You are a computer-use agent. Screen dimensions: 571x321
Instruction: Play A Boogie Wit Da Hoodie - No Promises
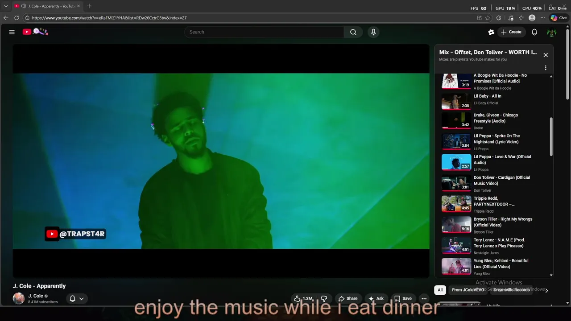(493, 81)
